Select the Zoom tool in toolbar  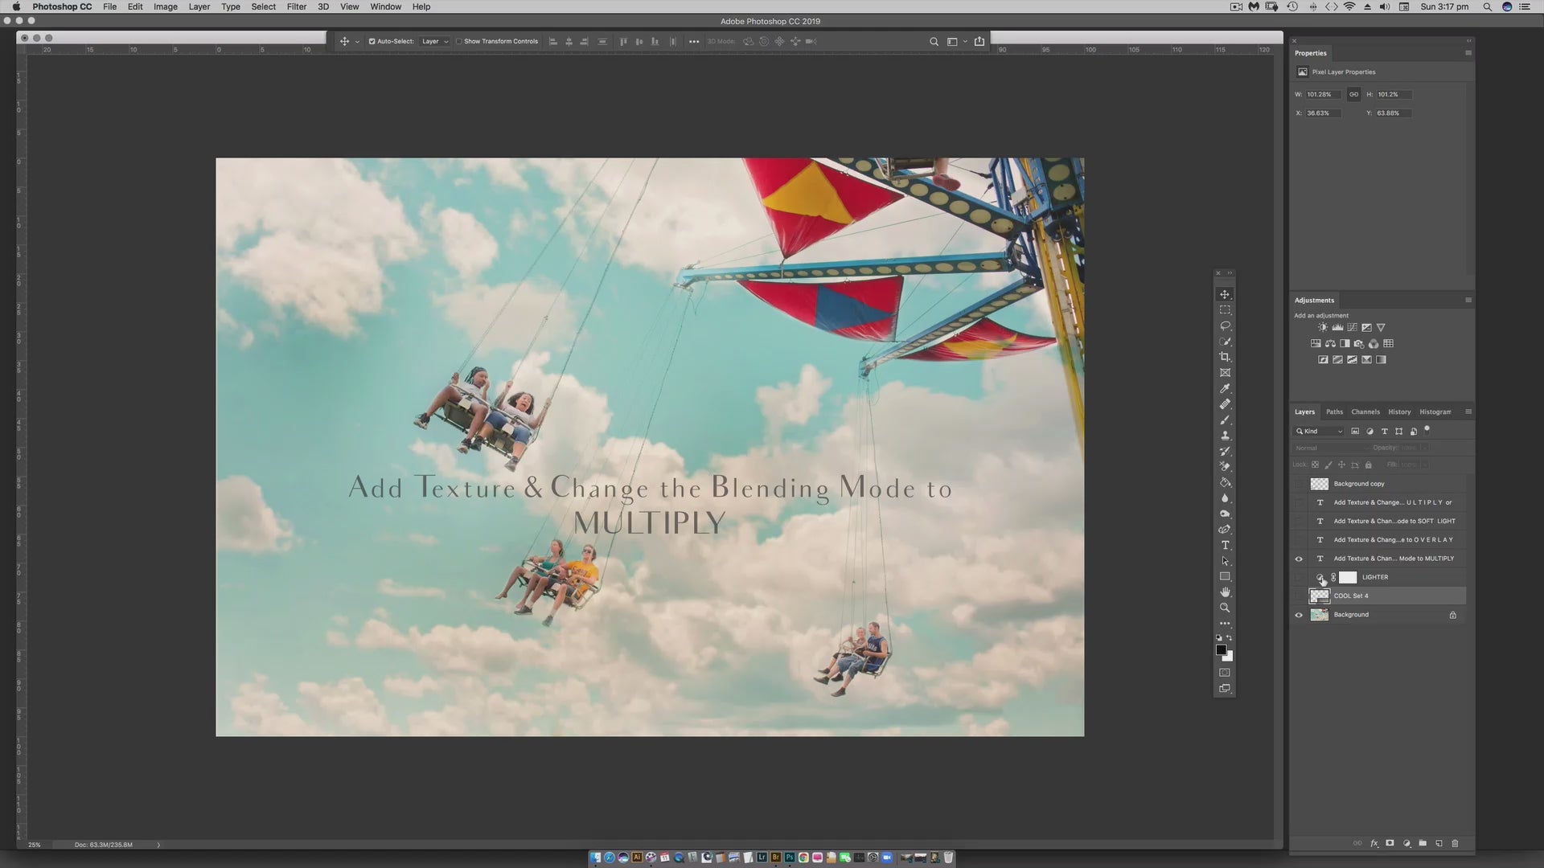coord(1225,608)
